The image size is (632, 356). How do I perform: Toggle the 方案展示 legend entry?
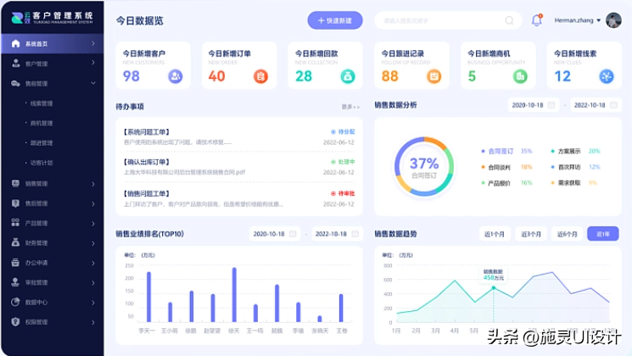coord(575,151)
